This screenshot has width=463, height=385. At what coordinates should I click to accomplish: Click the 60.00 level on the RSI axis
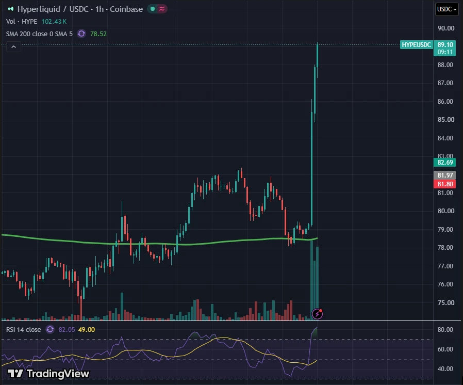coord(445,349)
